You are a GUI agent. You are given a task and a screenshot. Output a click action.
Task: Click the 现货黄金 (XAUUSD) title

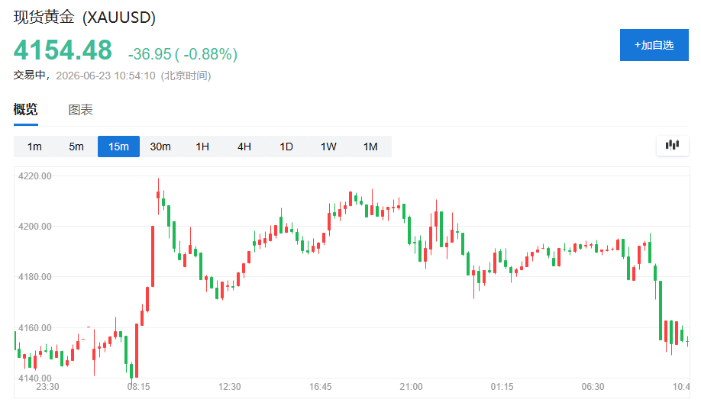85,17
